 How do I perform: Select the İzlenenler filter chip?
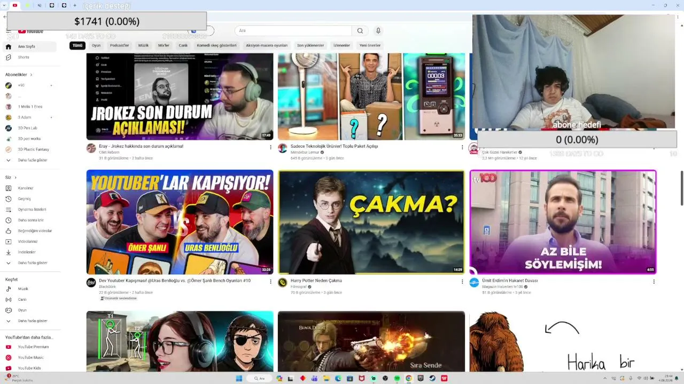341,45
